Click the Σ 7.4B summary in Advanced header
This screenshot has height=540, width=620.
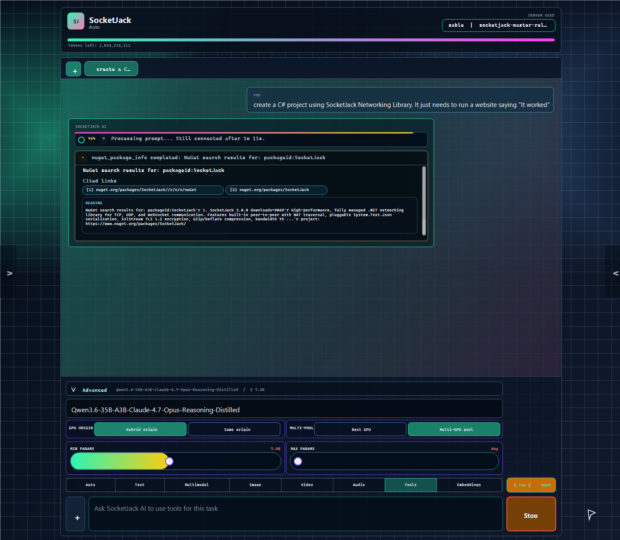[257, 390]
